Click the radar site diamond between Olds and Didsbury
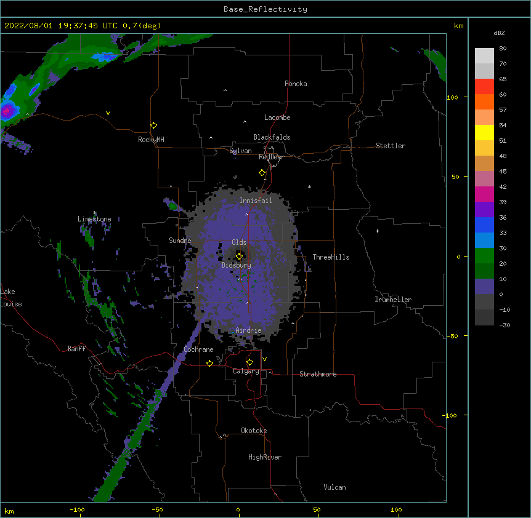 coord(239,256)
